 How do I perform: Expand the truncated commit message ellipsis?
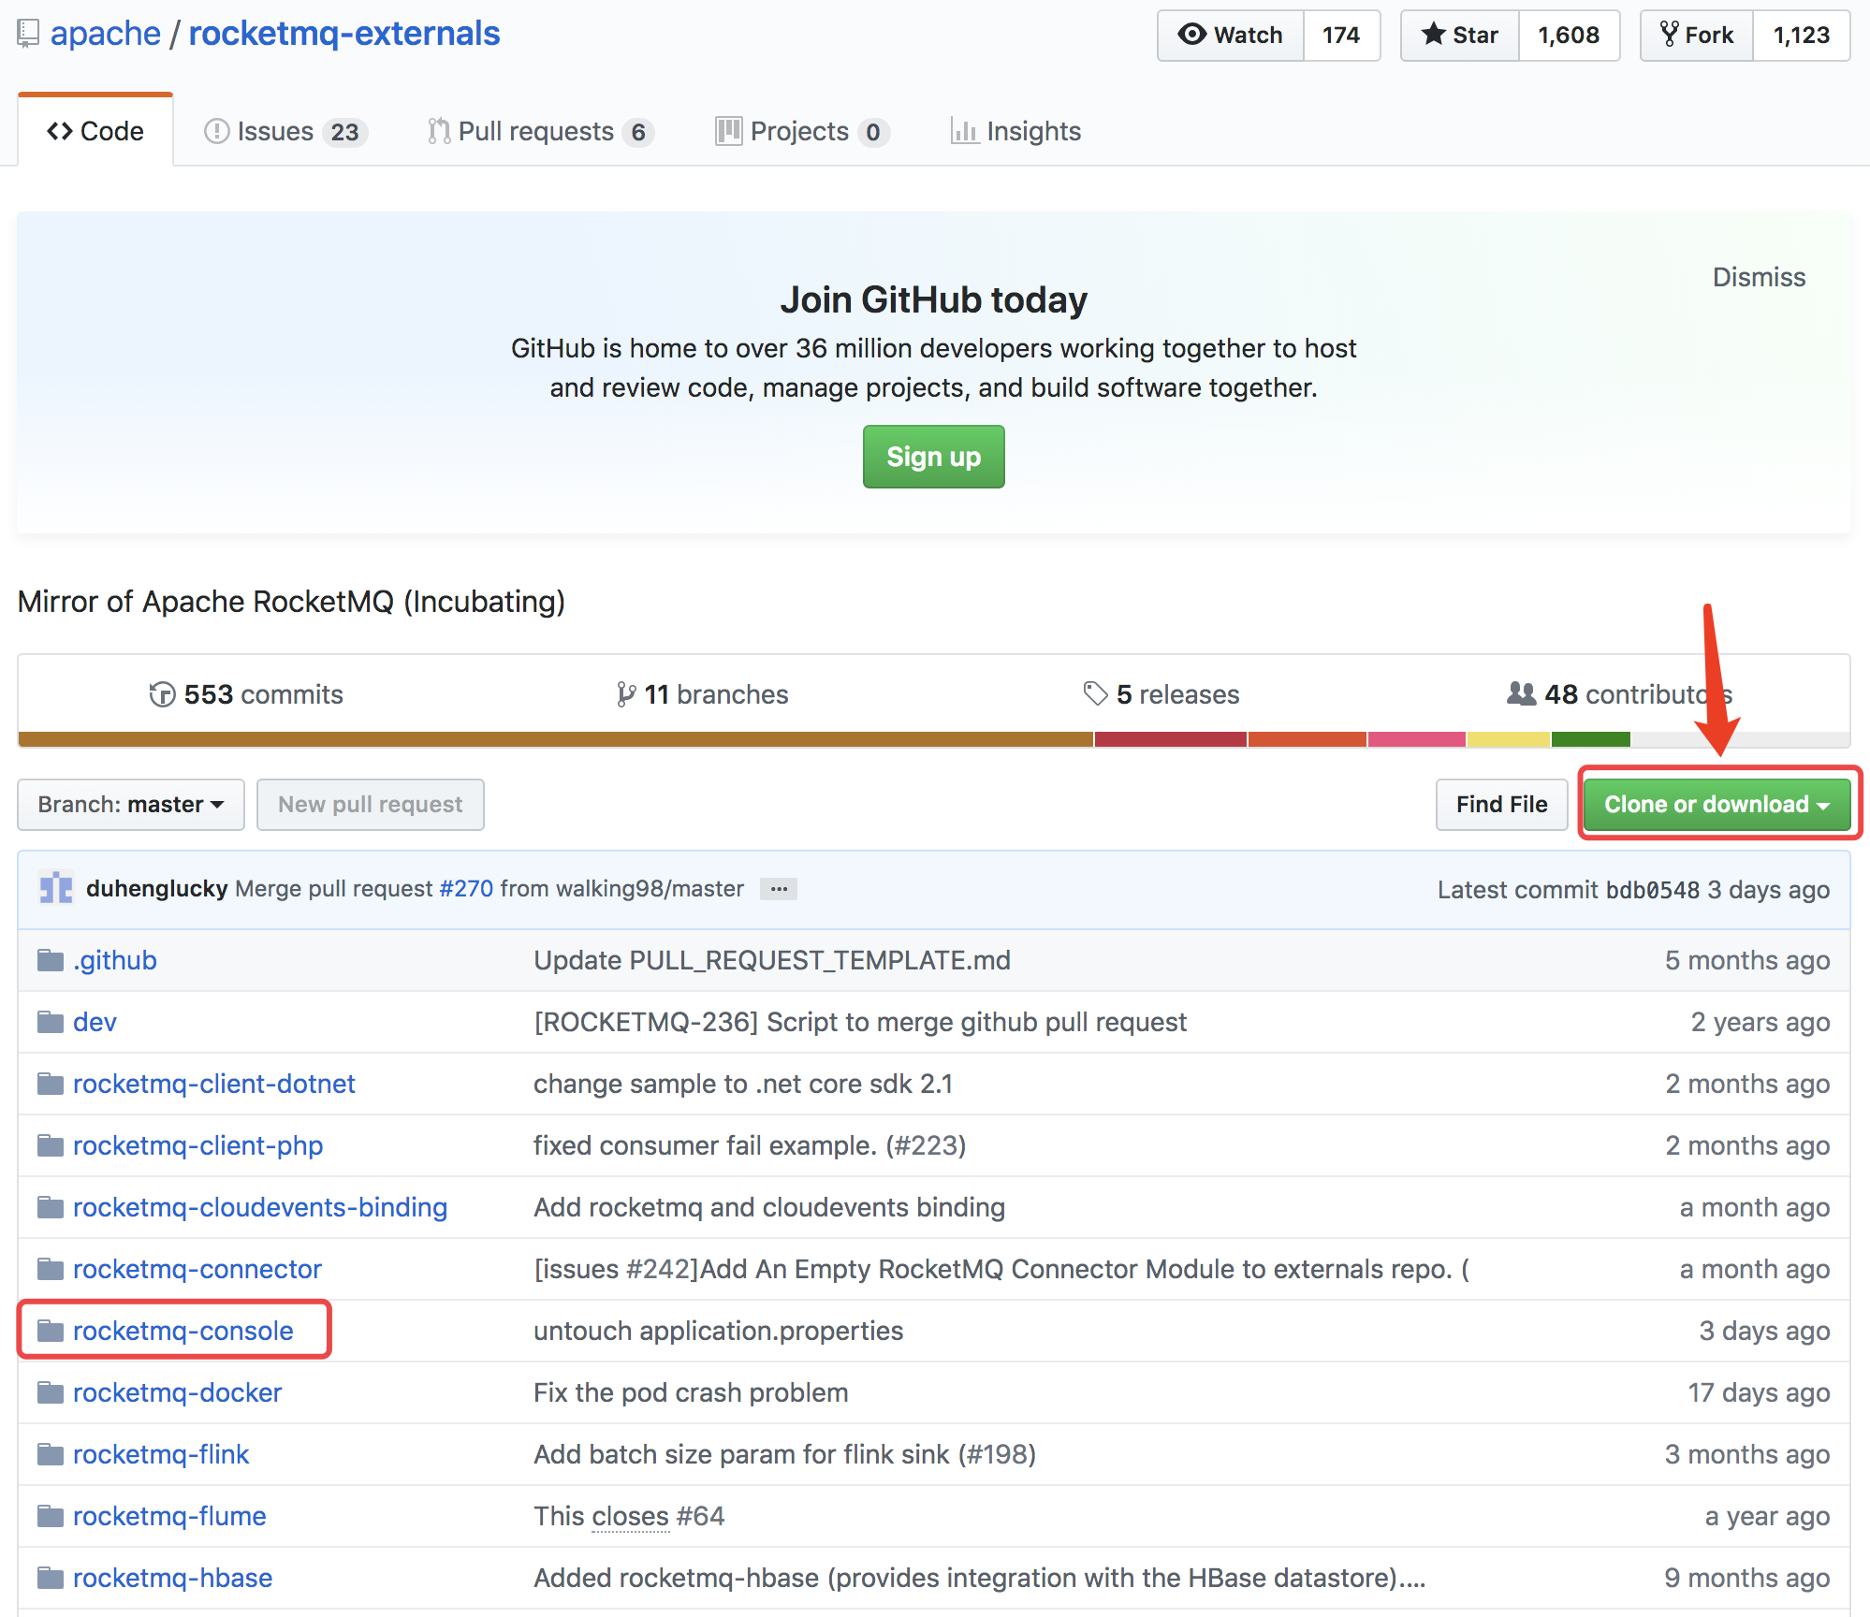(x=778, y=889)
